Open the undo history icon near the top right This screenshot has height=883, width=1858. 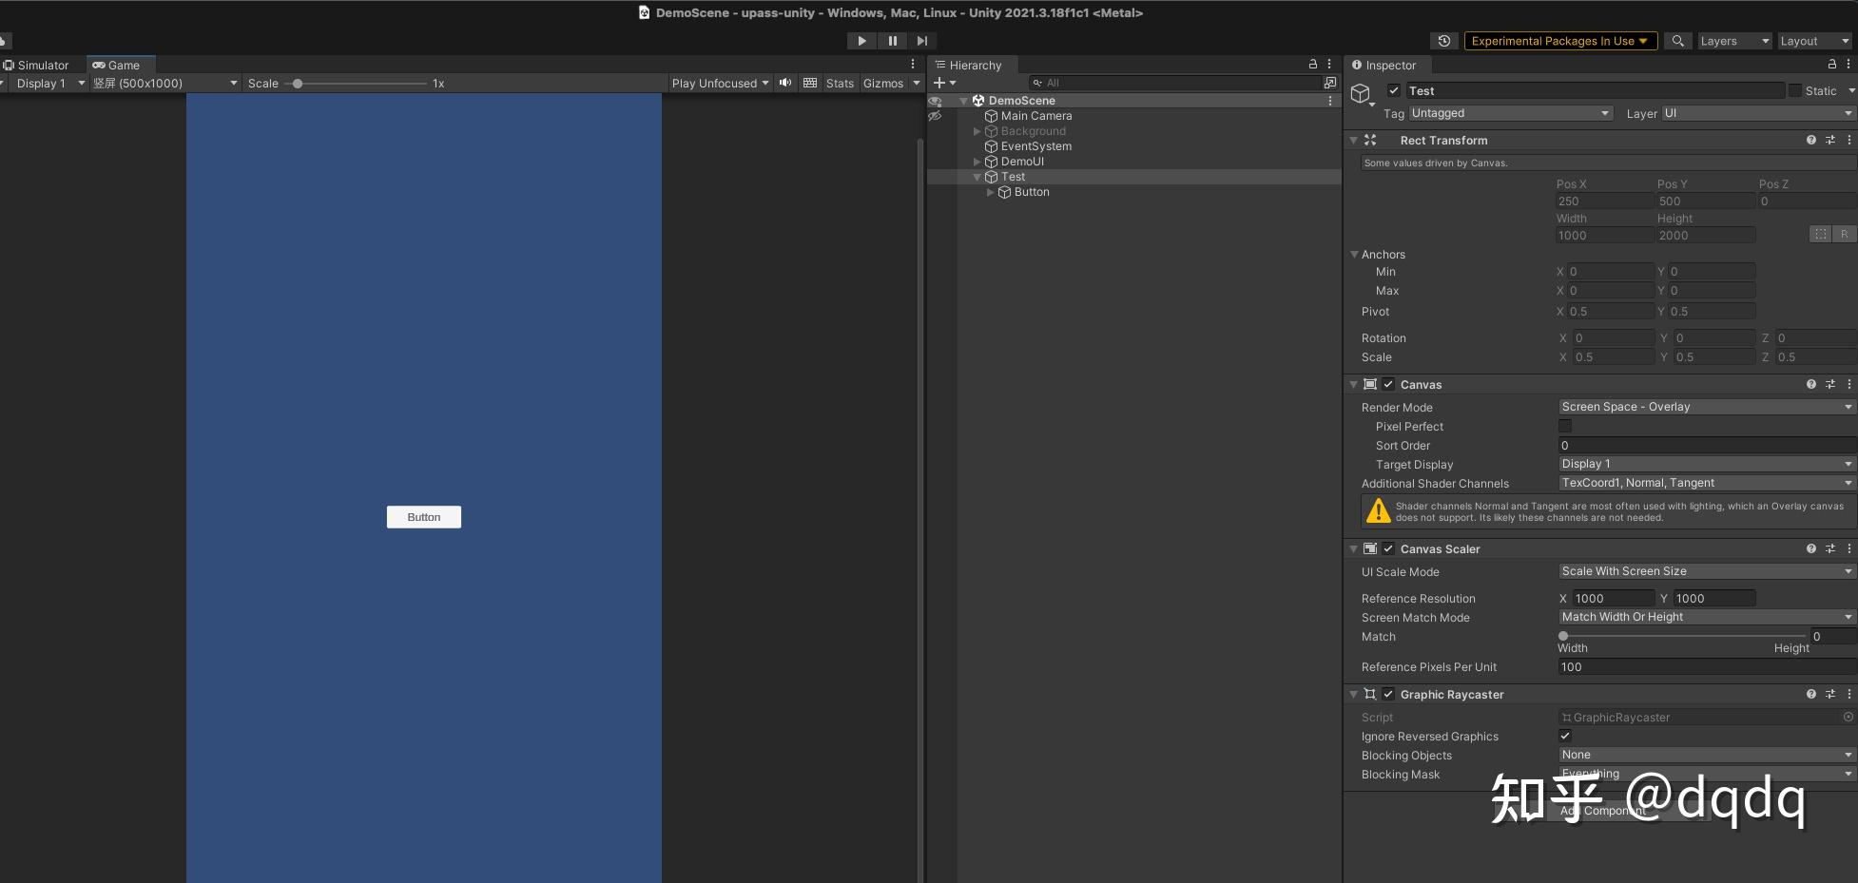(1443, 40)
